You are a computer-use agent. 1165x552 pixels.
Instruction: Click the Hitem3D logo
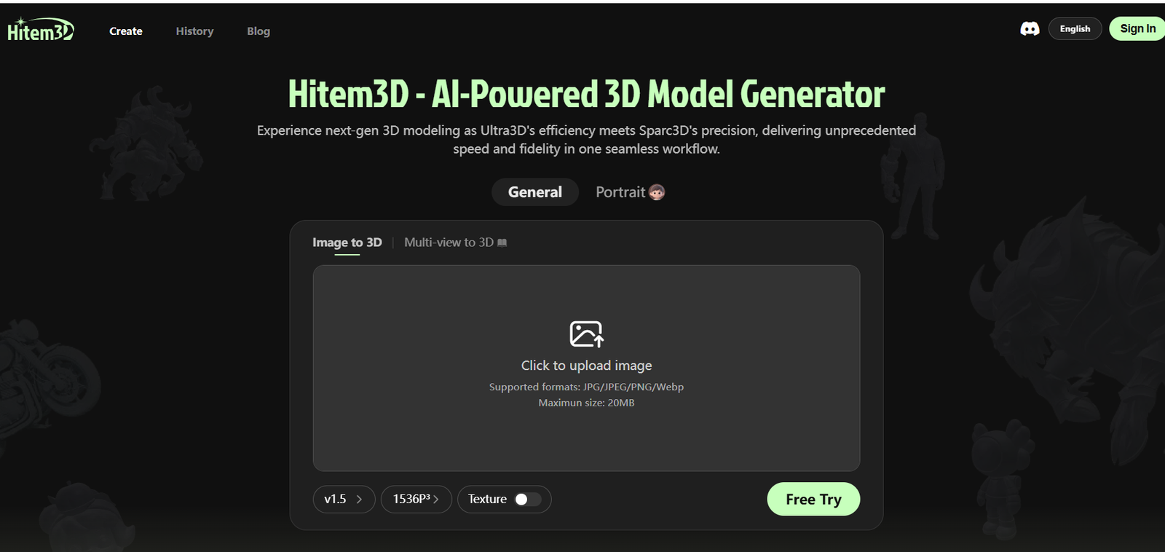[41, 30]
